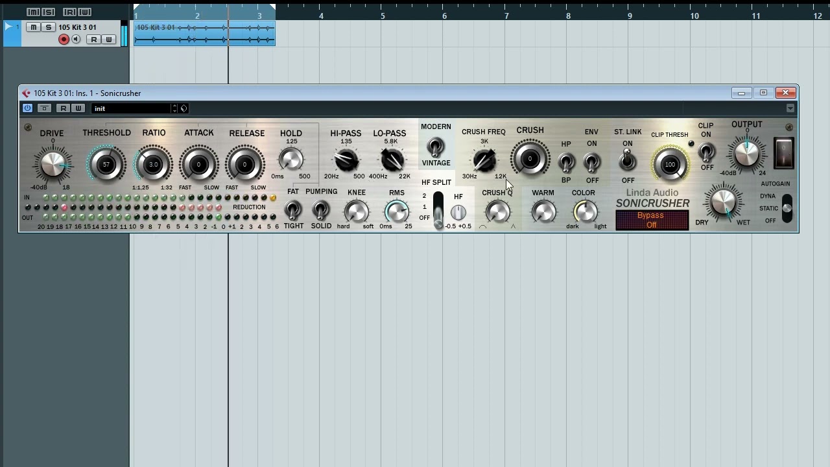Step presets with the up-down arrows
830x467 pixels.
[x=174, y=108]
